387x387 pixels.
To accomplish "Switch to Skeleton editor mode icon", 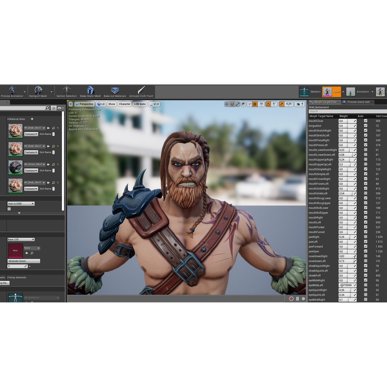I will click(x=304, y=92).
